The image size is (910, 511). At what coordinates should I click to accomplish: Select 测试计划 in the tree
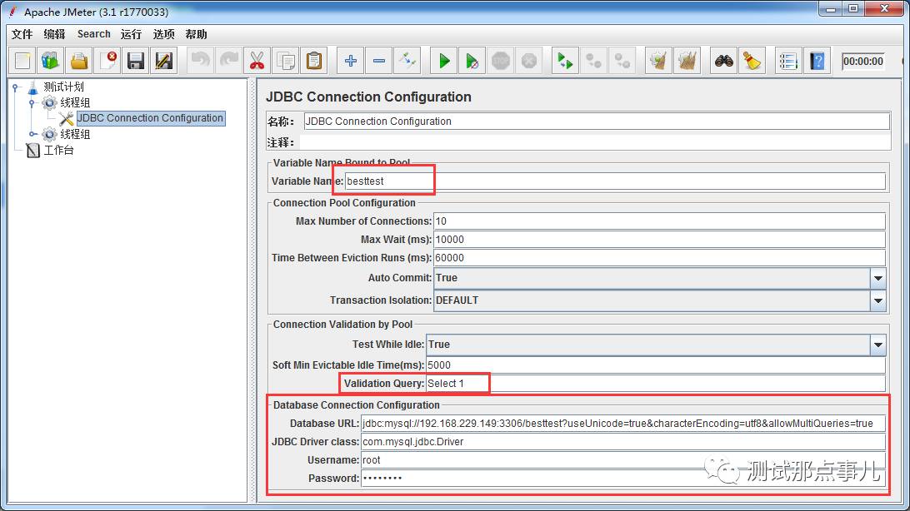point(63,87)
